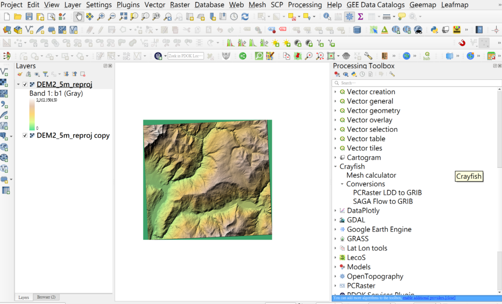Select the Pan Map hand tool

point(79,17)
